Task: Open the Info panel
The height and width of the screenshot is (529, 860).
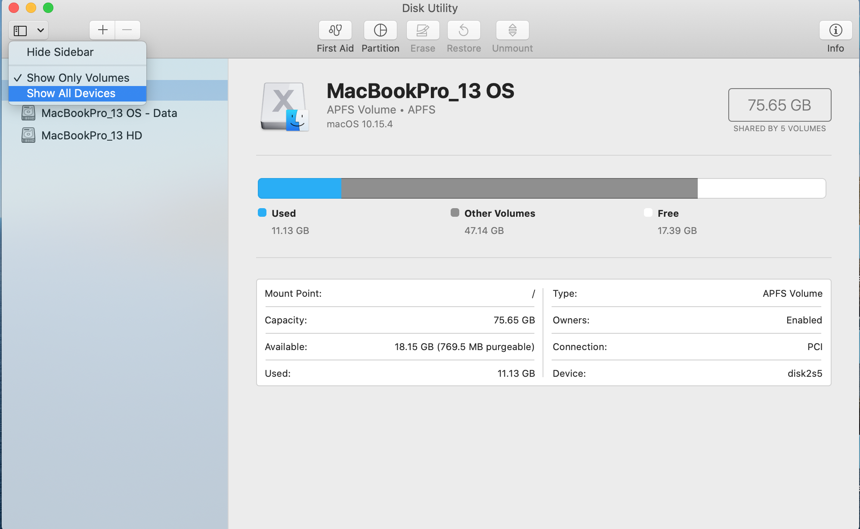Action: 835,30
